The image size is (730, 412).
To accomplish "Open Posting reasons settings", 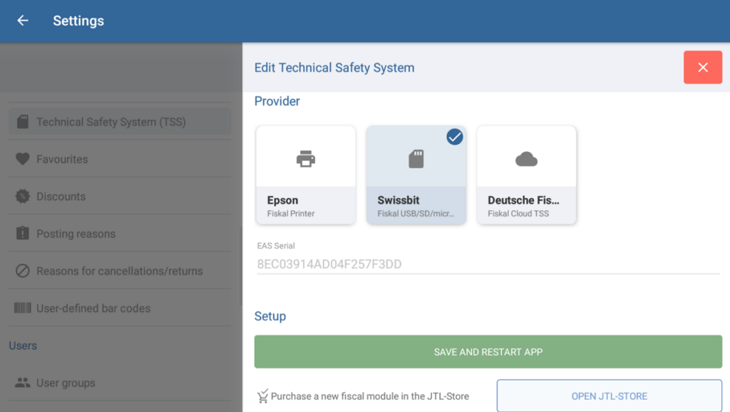I will [x=76, y=234].
